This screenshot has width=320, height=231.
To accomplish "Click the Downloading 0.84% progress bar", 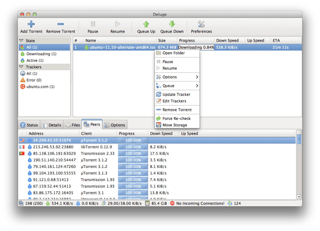I will point(196,47).
